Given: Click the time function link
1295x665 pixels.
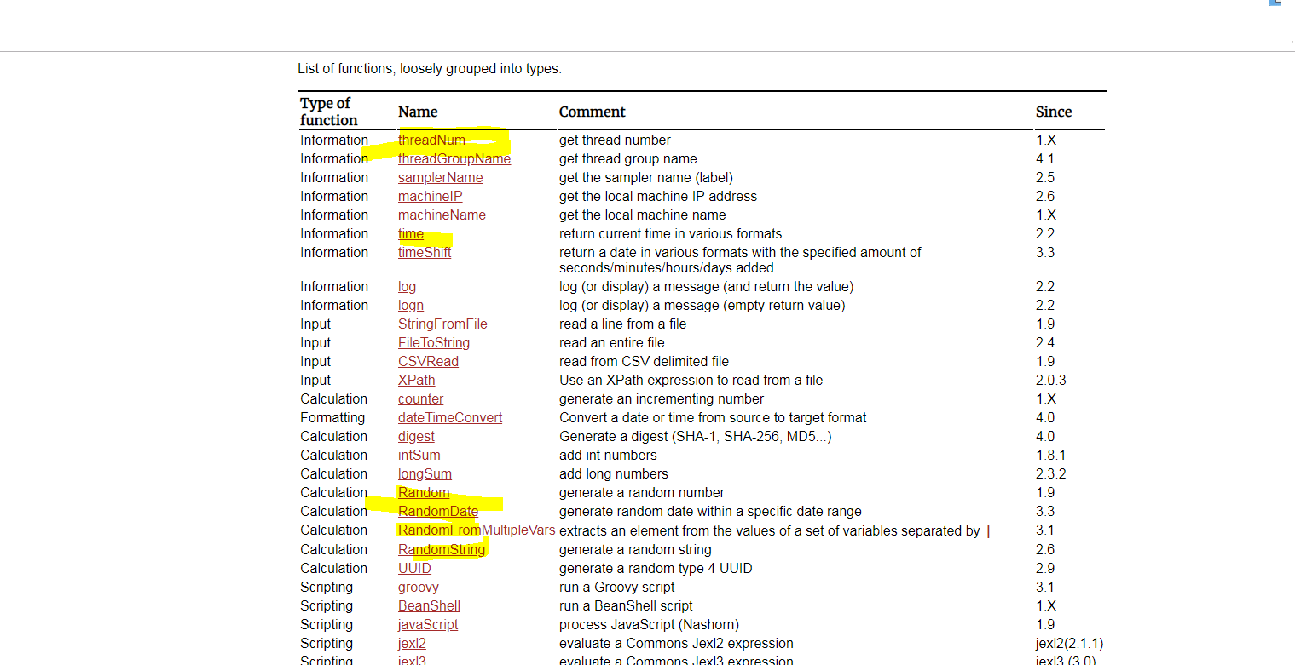Looking at the screenshot, I should click(411, 233).
